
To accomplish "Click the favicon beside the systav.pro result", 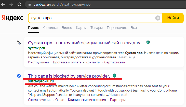I will tap(19, 43).
